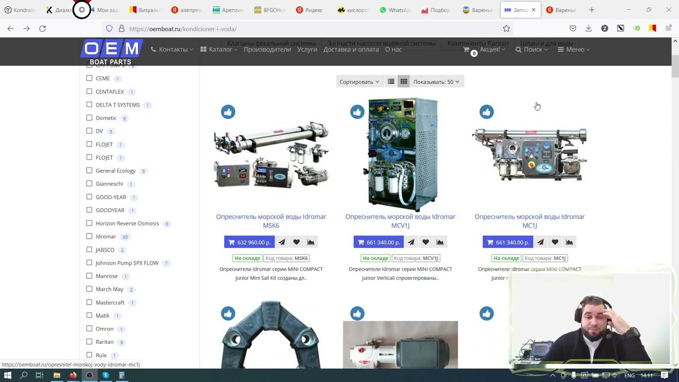Show site security info via the lock icon
The image size is (679, 382).
[121, 29]
